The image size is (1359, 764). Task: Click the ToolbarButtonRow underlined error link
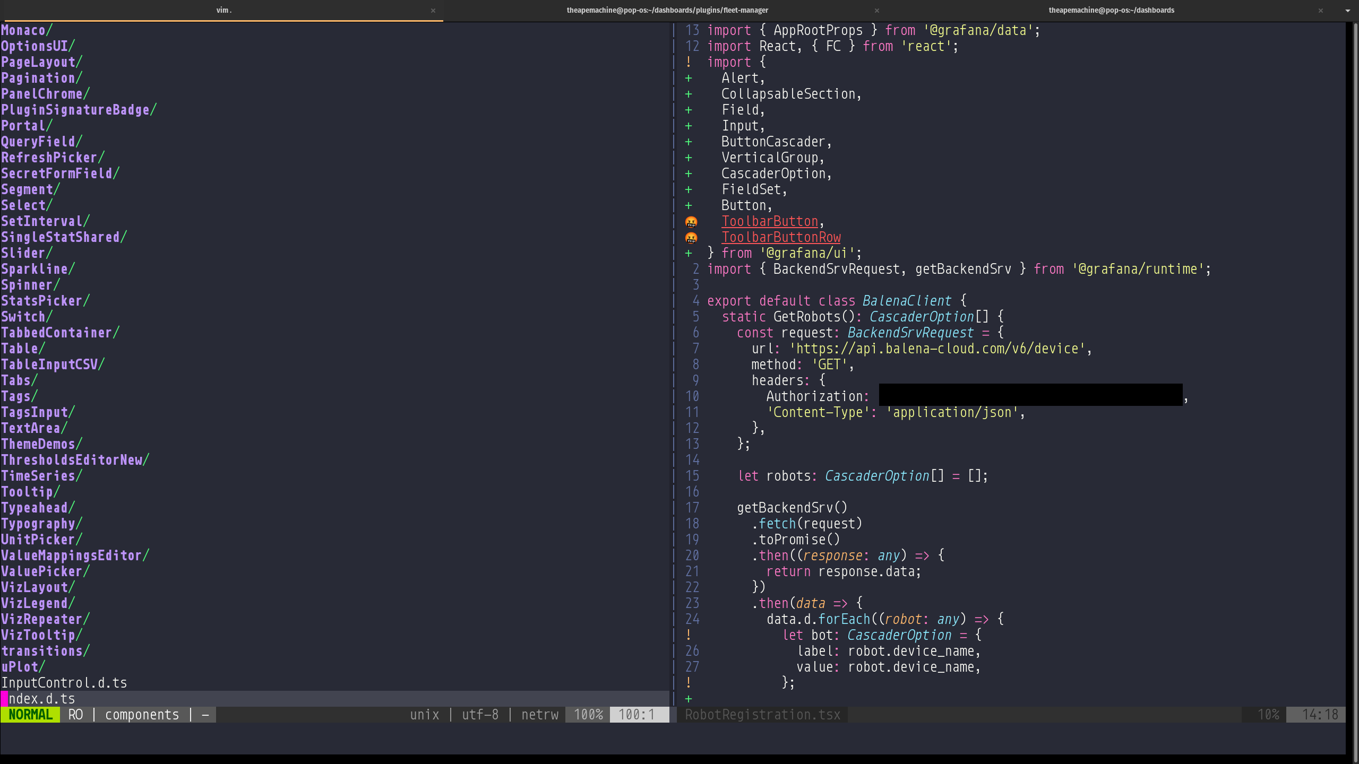(x=780, y=237)
